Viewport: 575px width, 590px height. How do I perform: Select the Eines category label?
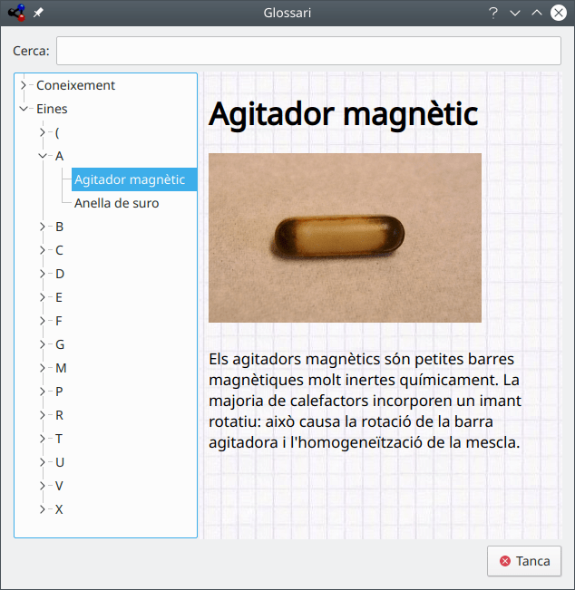52,109
